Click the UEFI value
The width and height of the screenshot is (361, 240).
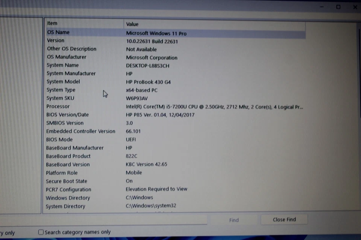(131, 139)
